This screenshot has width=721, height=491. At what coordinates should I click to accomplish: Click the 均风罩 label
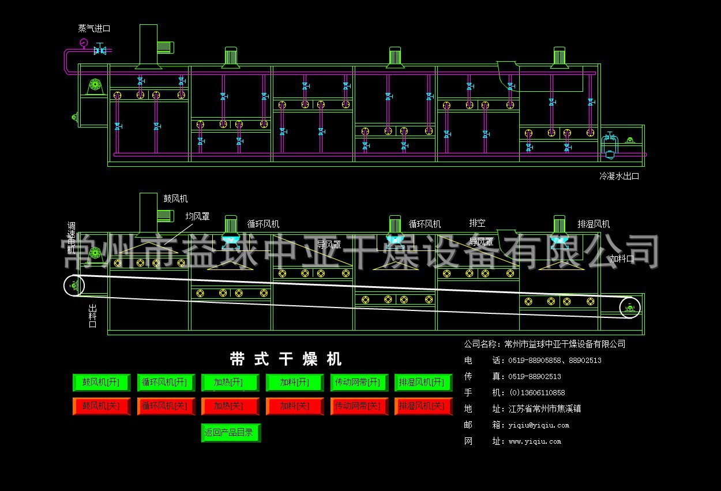click(x=197, y=216)
